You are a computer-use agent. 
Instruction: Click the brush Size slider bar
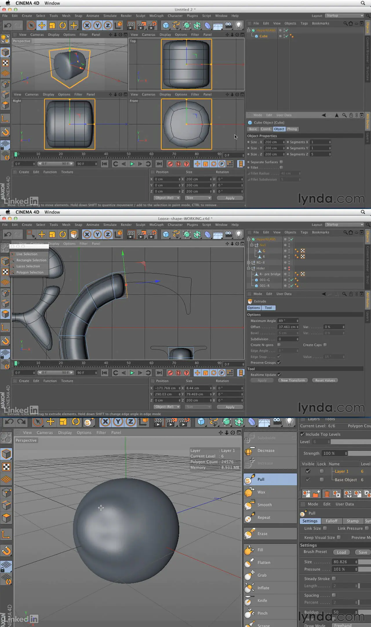(365, 562)
